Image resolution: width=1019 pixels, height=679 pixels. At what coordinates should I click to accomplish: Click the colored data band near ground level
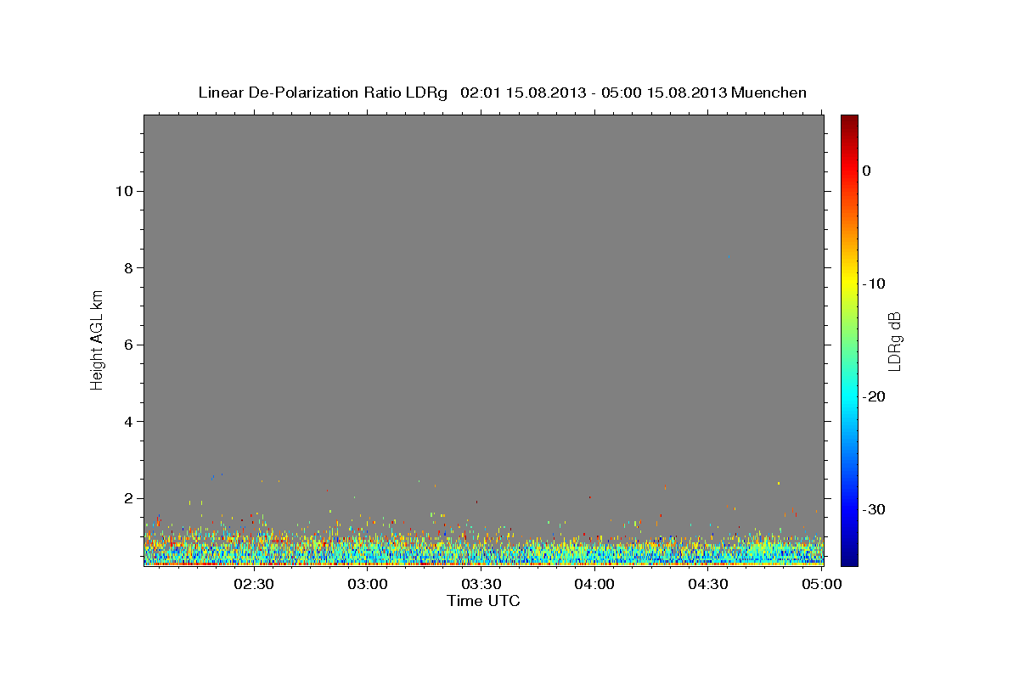[483, 548]
